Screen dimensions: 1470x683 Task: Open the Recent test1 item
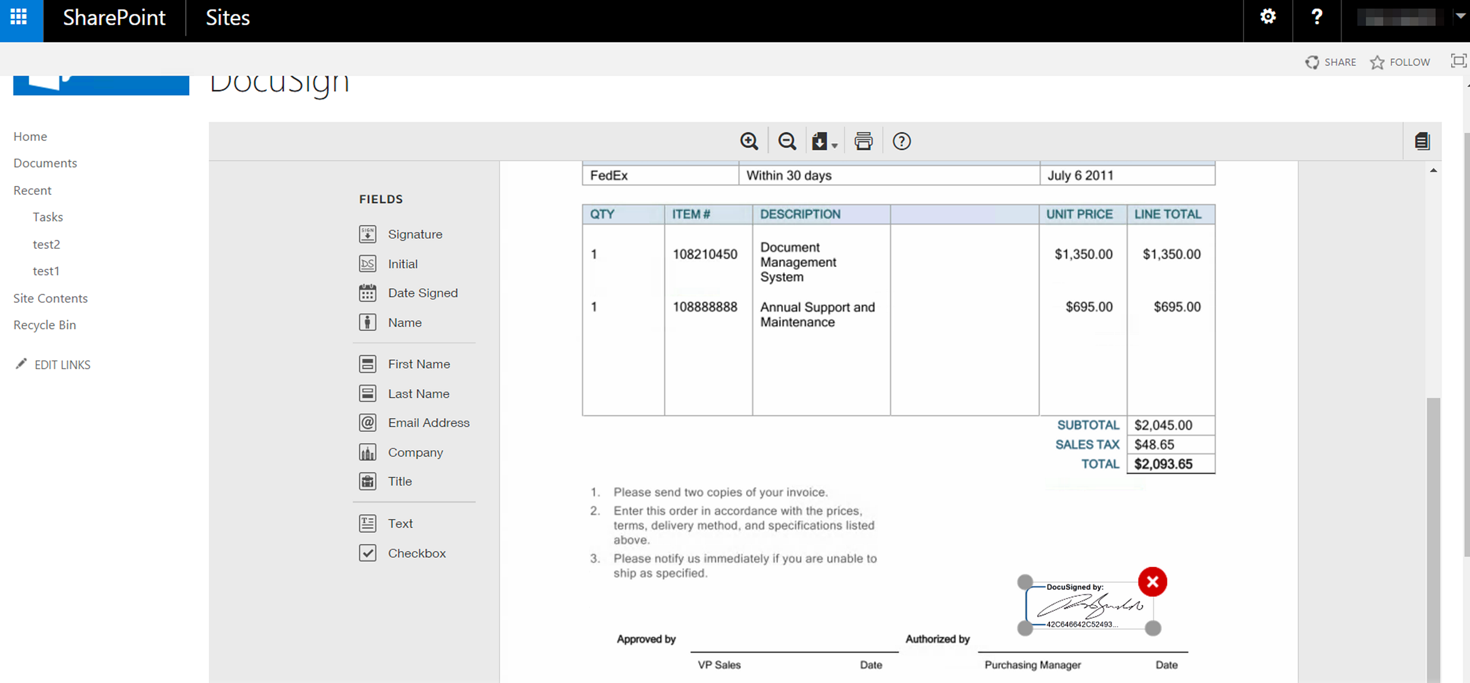(46, 271)
